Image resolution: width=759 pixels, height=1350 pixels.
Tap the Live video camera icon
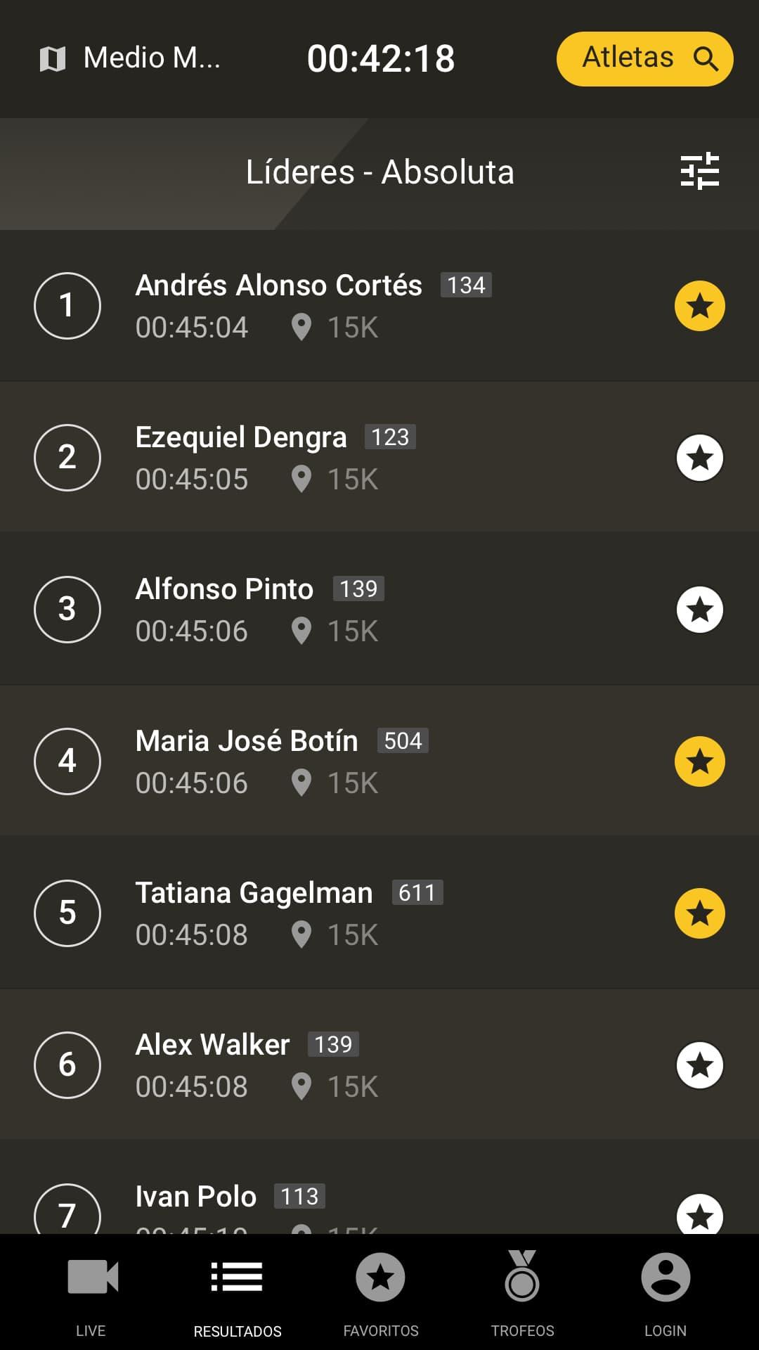coord(92,1276)
